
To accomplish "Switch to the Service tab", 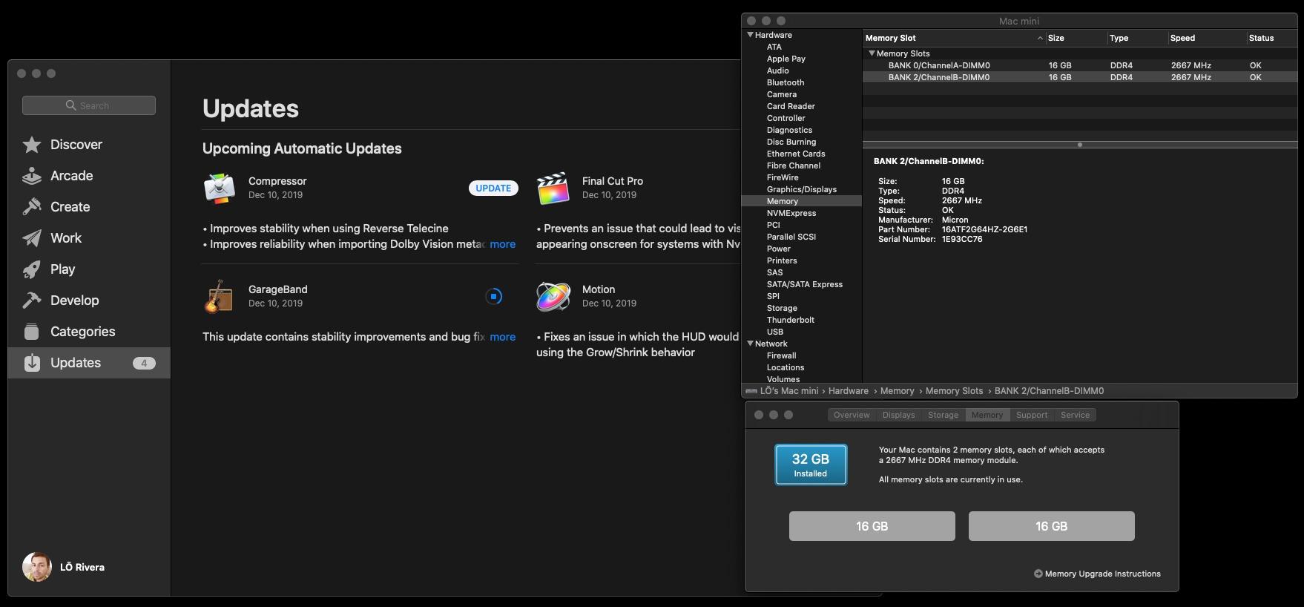I will click(1076, 415).
